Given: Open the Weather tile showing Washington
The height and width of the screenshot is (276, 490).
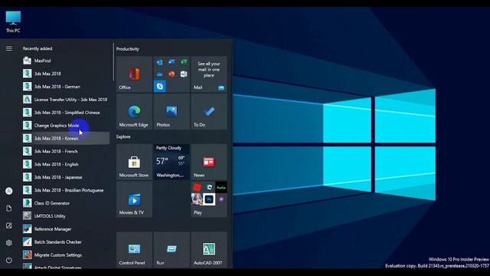Looking at the screenshot, I should 171,162.
